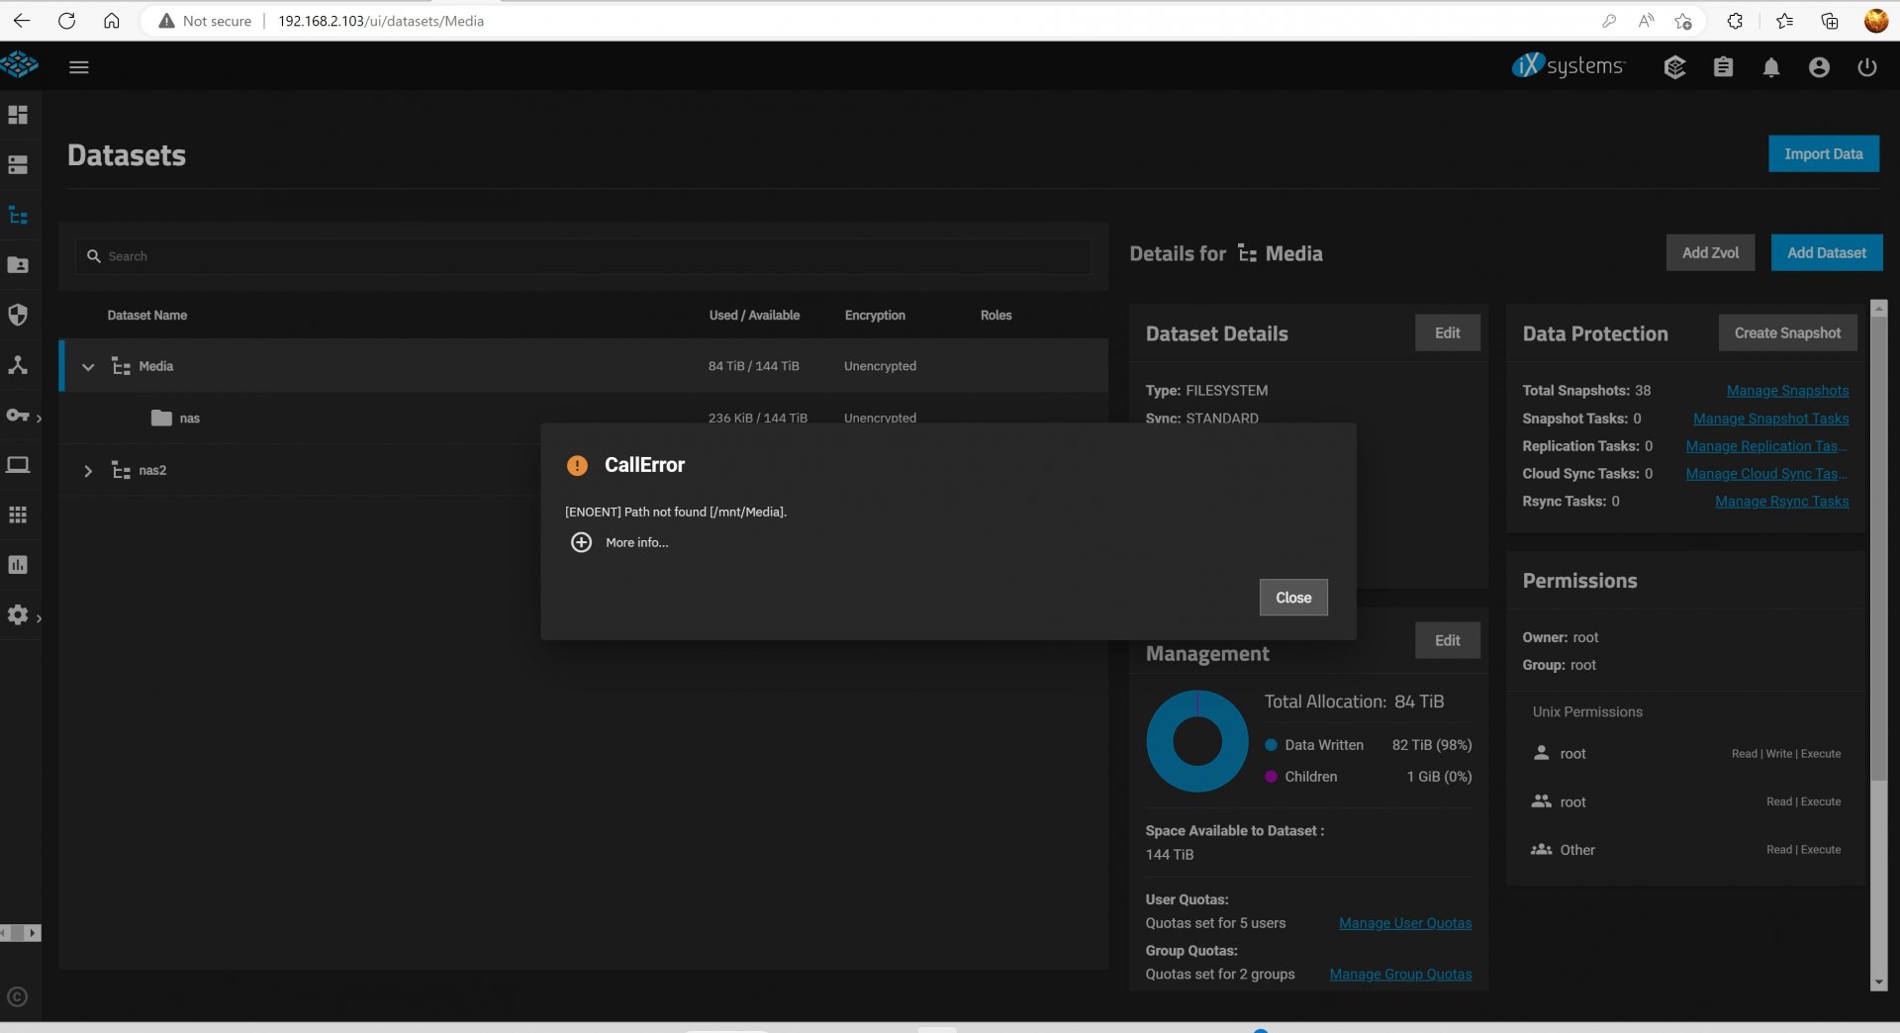Click the Import Data button
Screen dimensions: 1900x1033
[x=1824, y=153]
